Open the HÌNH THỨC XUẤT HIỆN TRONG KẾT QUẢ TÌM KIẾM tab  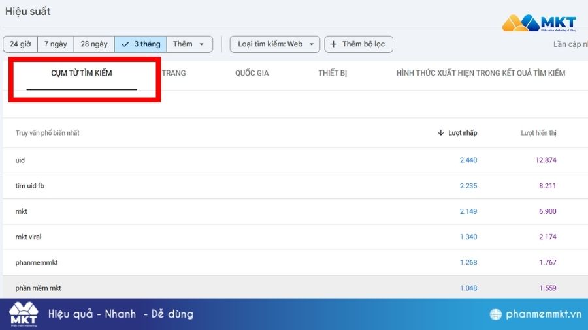(481, 73)
